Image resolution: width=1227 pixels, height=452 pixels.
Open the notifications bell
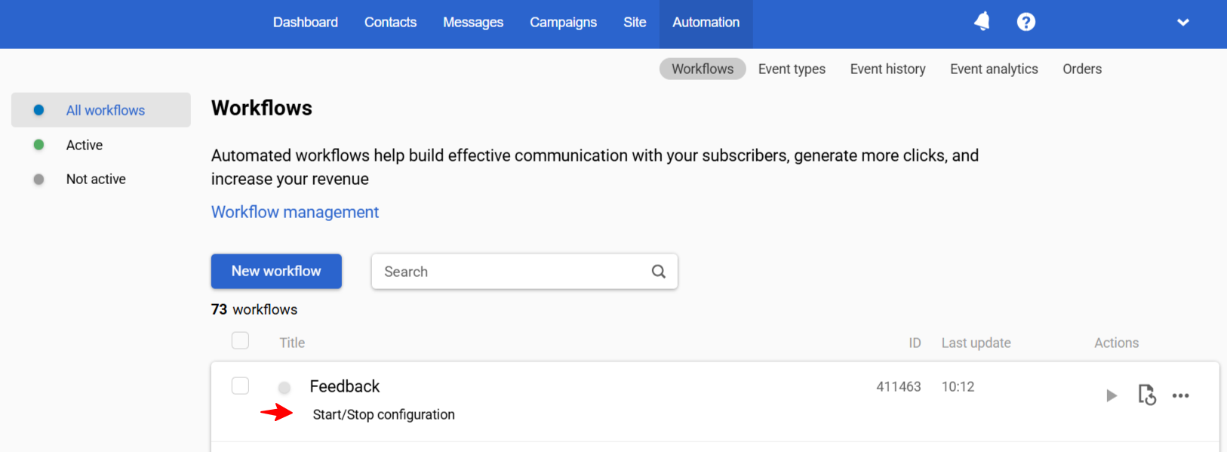click(982, 22)
